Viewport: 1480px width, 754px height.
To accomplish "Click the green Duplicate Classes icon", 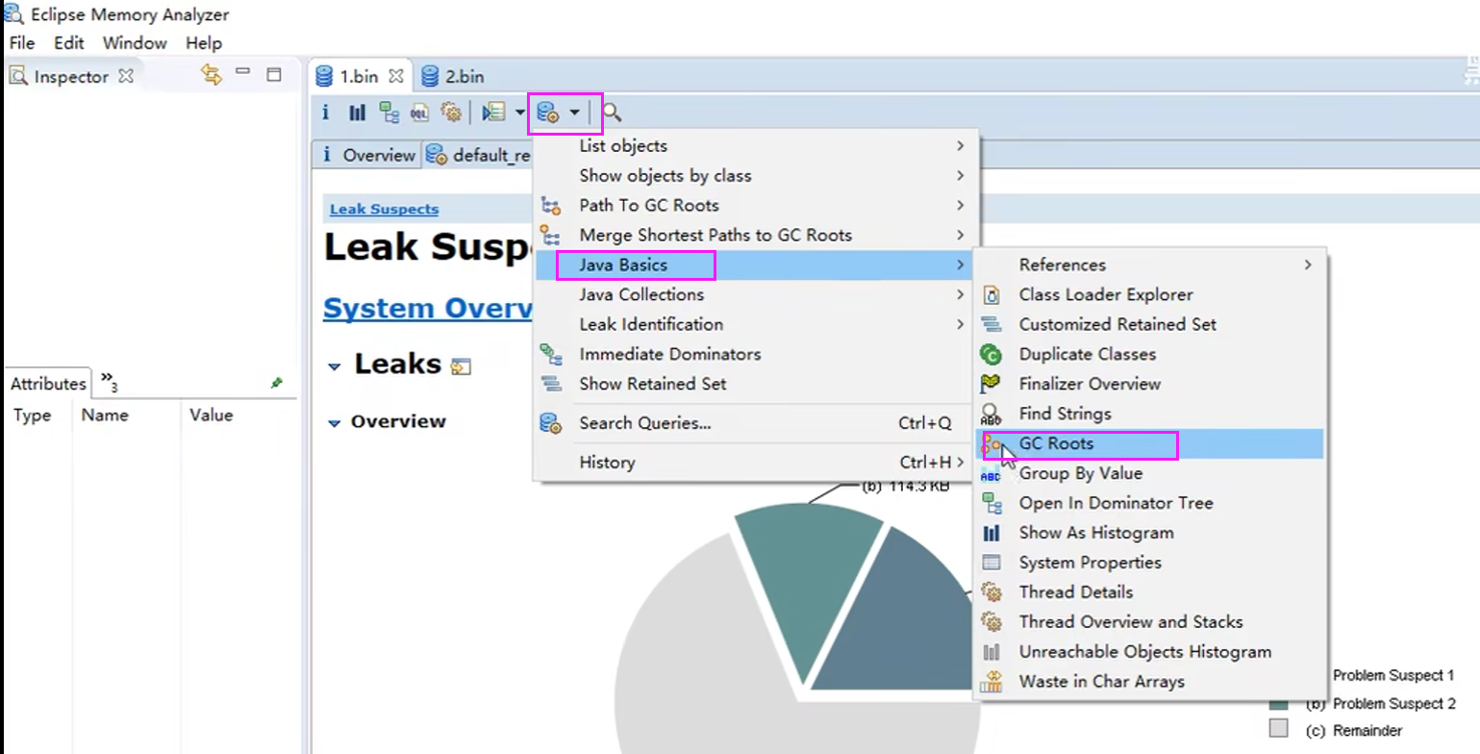I will pyautogui.click(x=991, y=354).
